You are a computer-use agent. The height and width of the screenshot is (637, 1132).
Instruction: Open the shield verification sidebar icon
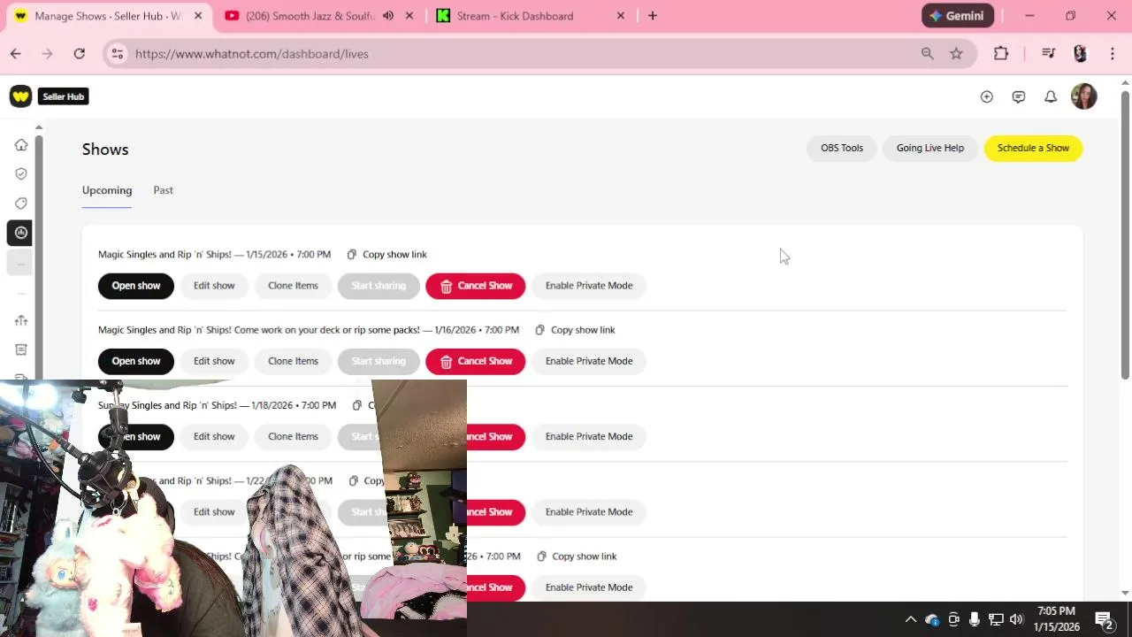(x=21, y=174)
